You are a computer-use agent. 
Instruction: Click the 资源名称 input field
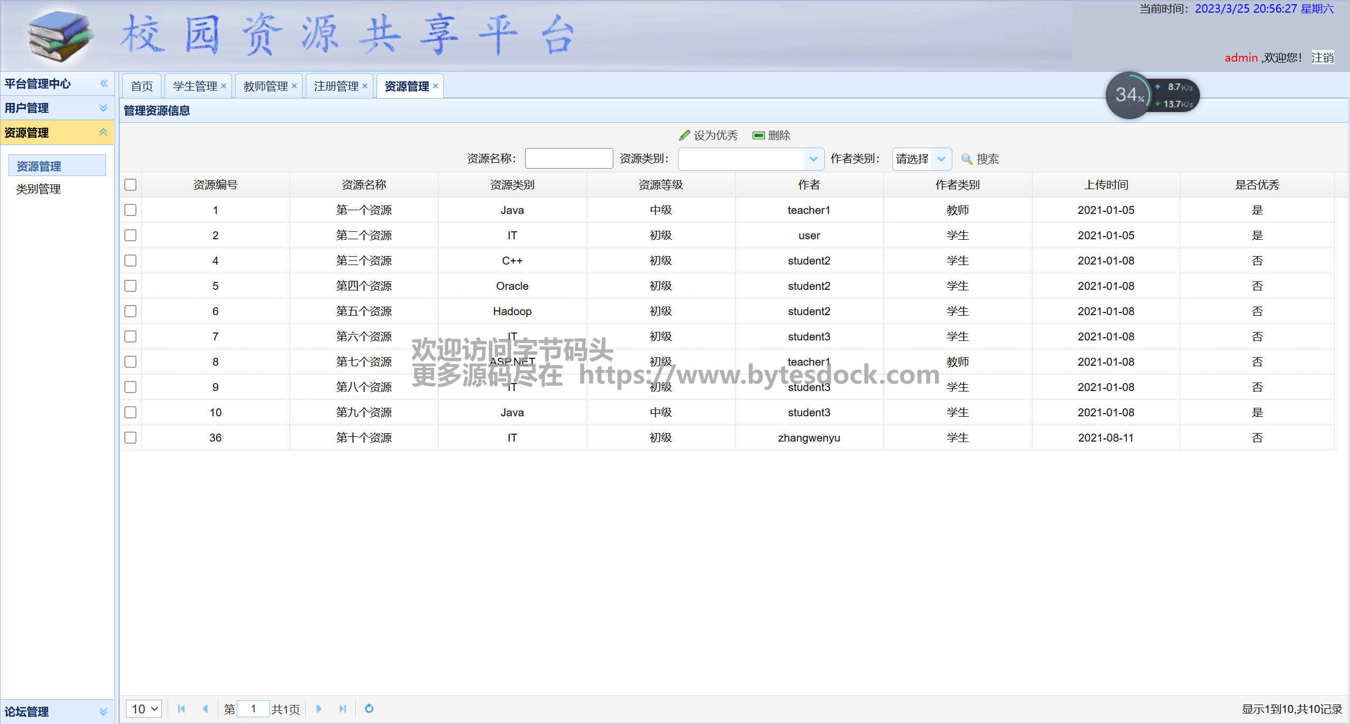(568, 159)
